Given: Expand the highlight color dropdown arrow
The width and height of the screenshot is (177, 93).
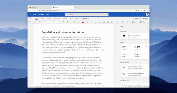Looking at the screenshot, I should [80, 22].
